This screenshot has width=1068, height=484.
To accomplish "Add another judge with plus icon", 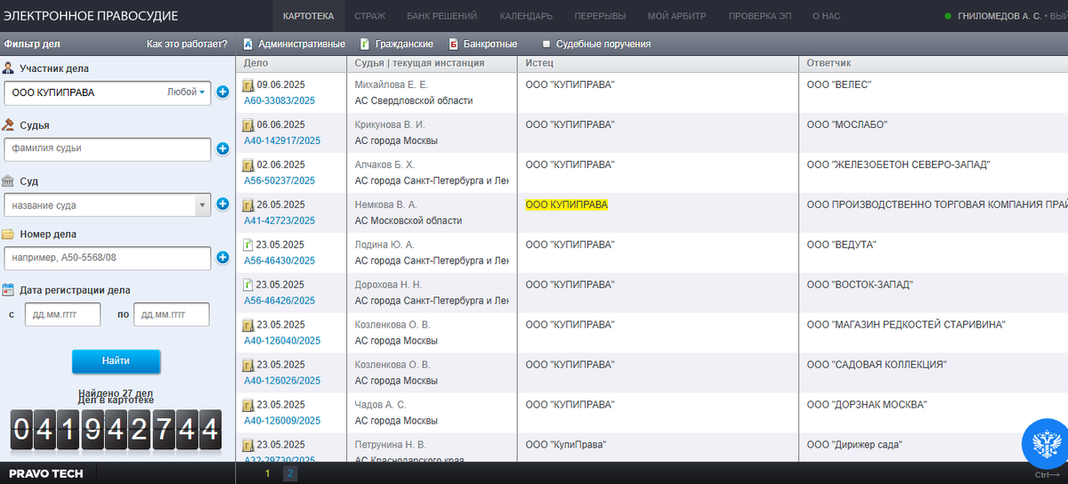I will coord(222,149).
